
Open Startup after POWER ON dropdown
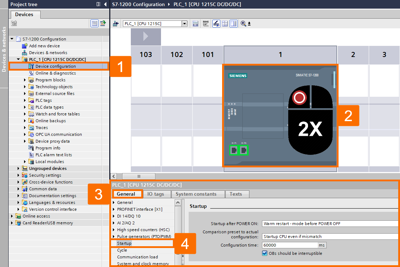point(331,224)
